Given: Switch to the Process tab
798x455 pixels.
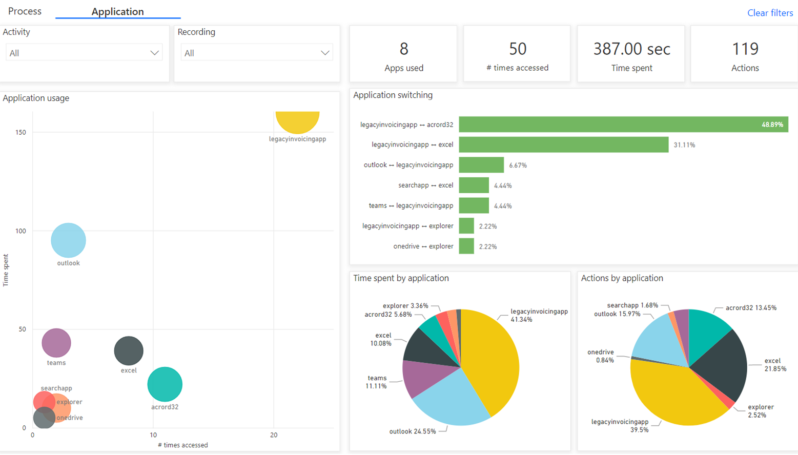Looking at the screenshot, I should pos(25,11).
